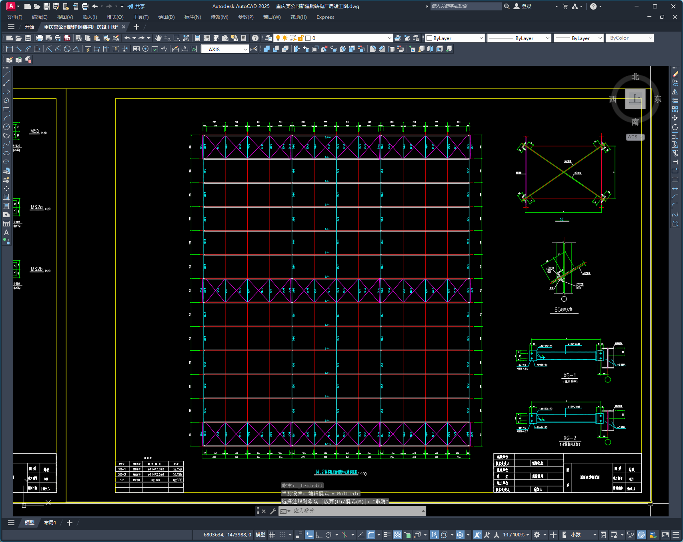Switch to the 布局1 layout tab
683x542 pixels.
click(50, 523)
